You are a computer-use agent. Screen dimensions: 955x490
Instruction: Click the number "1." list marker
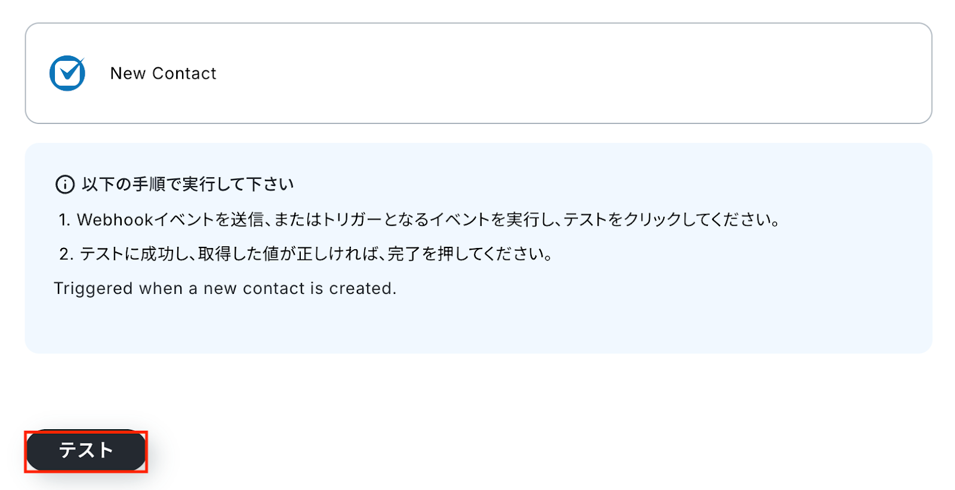tap(64, 220)
